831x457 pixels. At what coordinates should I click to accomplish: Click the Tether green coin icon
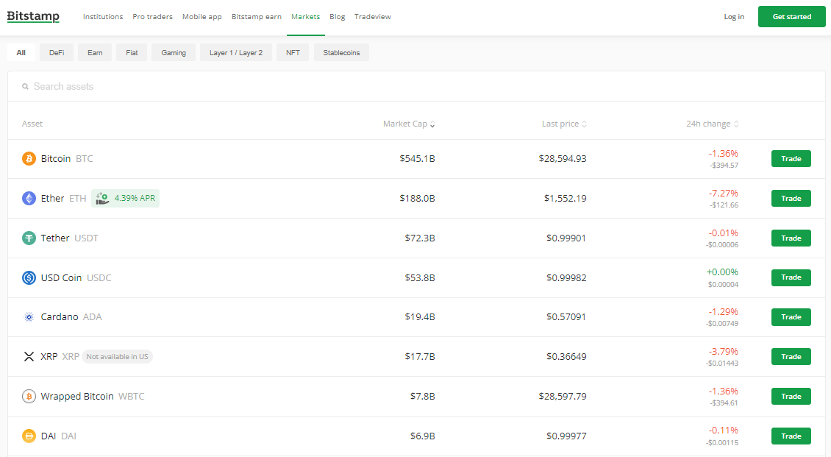tap(29, 238)
